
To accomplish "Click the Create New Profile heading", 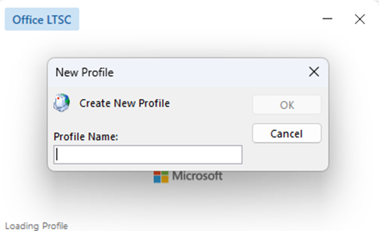I will click(125, 103).
